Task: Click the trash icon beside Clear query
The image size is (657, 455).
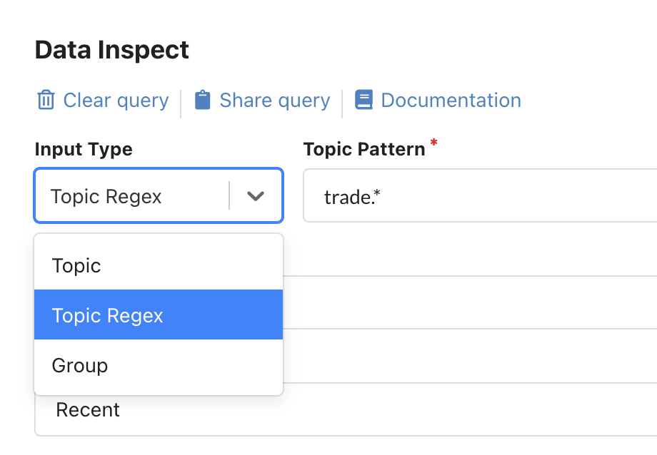Action: pos(45,101)
